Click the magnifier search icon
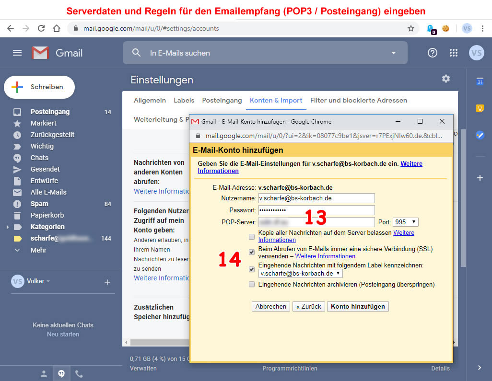Viewport: 492px width, 381px height. [137, 53]
